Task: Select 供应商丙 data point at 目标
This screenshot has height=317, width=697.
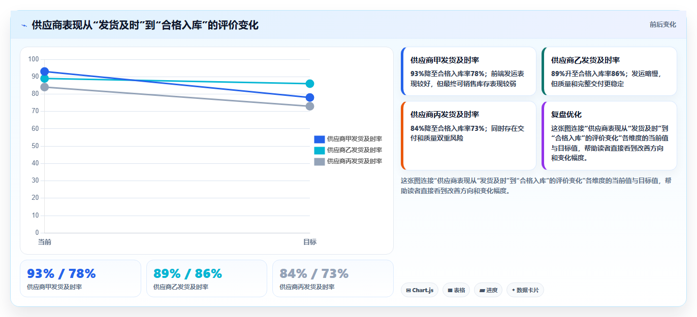Action: click(x=310, y=106)
